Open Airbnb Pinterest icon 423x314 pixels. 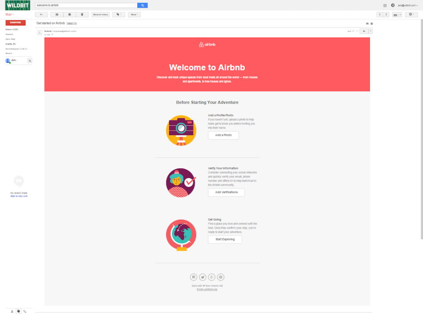point(221,277)
